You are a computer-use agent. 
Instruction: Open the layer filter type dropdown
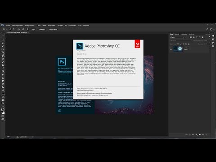(177, 37)
